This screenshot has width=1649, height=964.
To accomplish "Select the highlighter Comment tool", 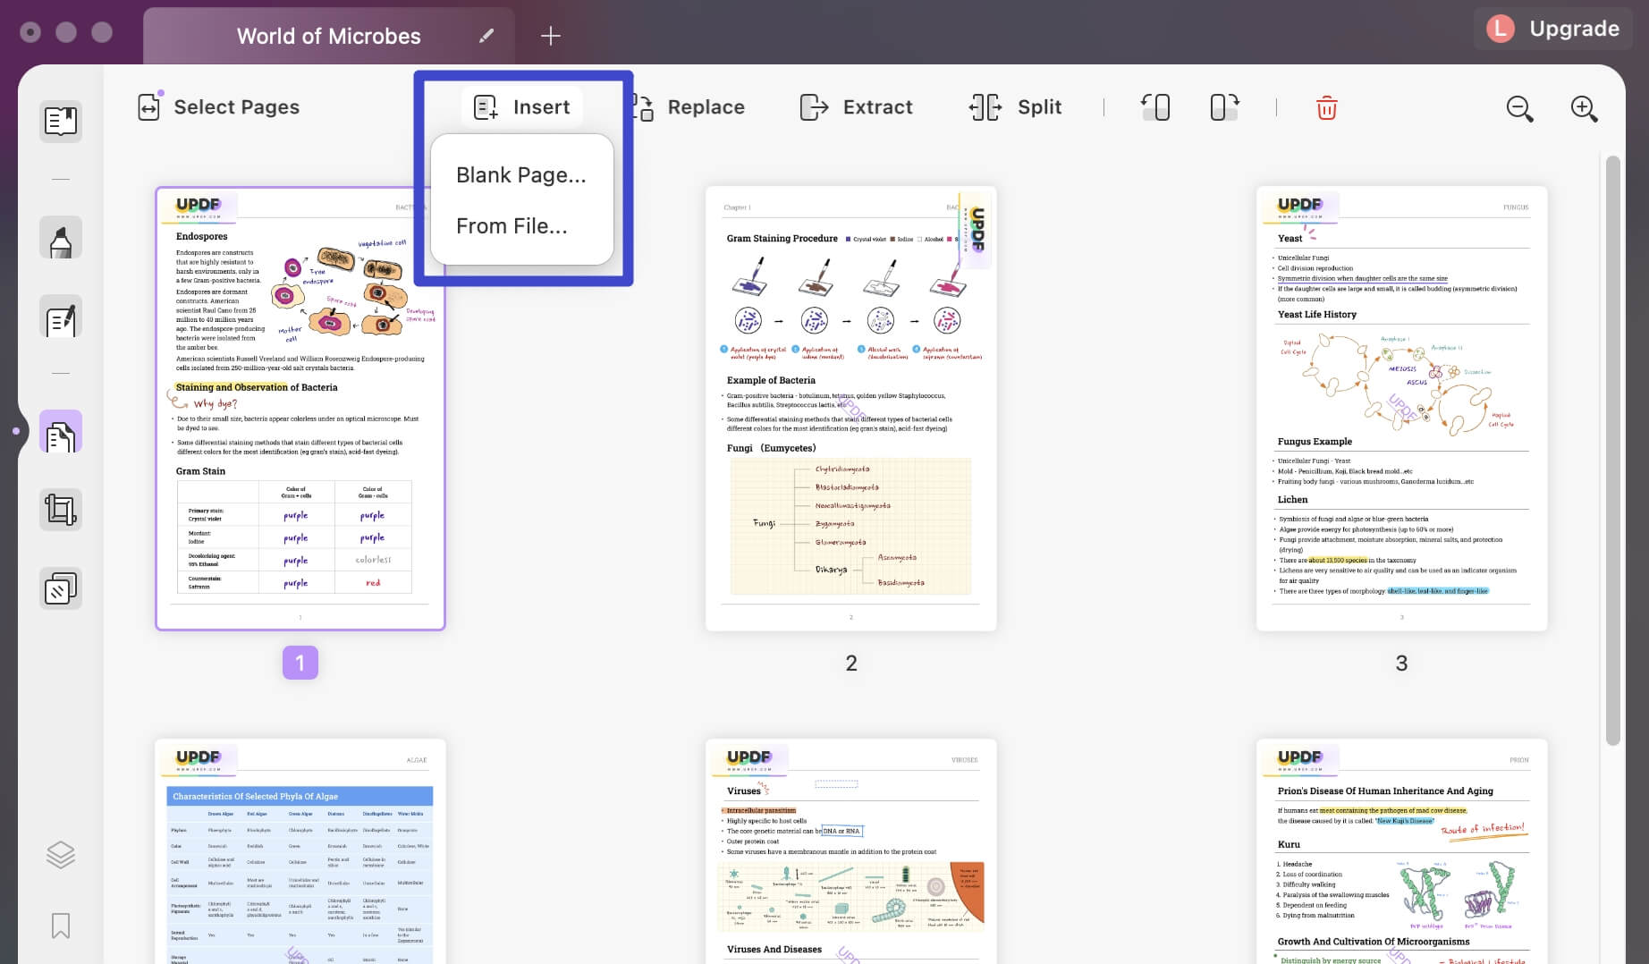I will pyautogui.click(x=61, y=239).
